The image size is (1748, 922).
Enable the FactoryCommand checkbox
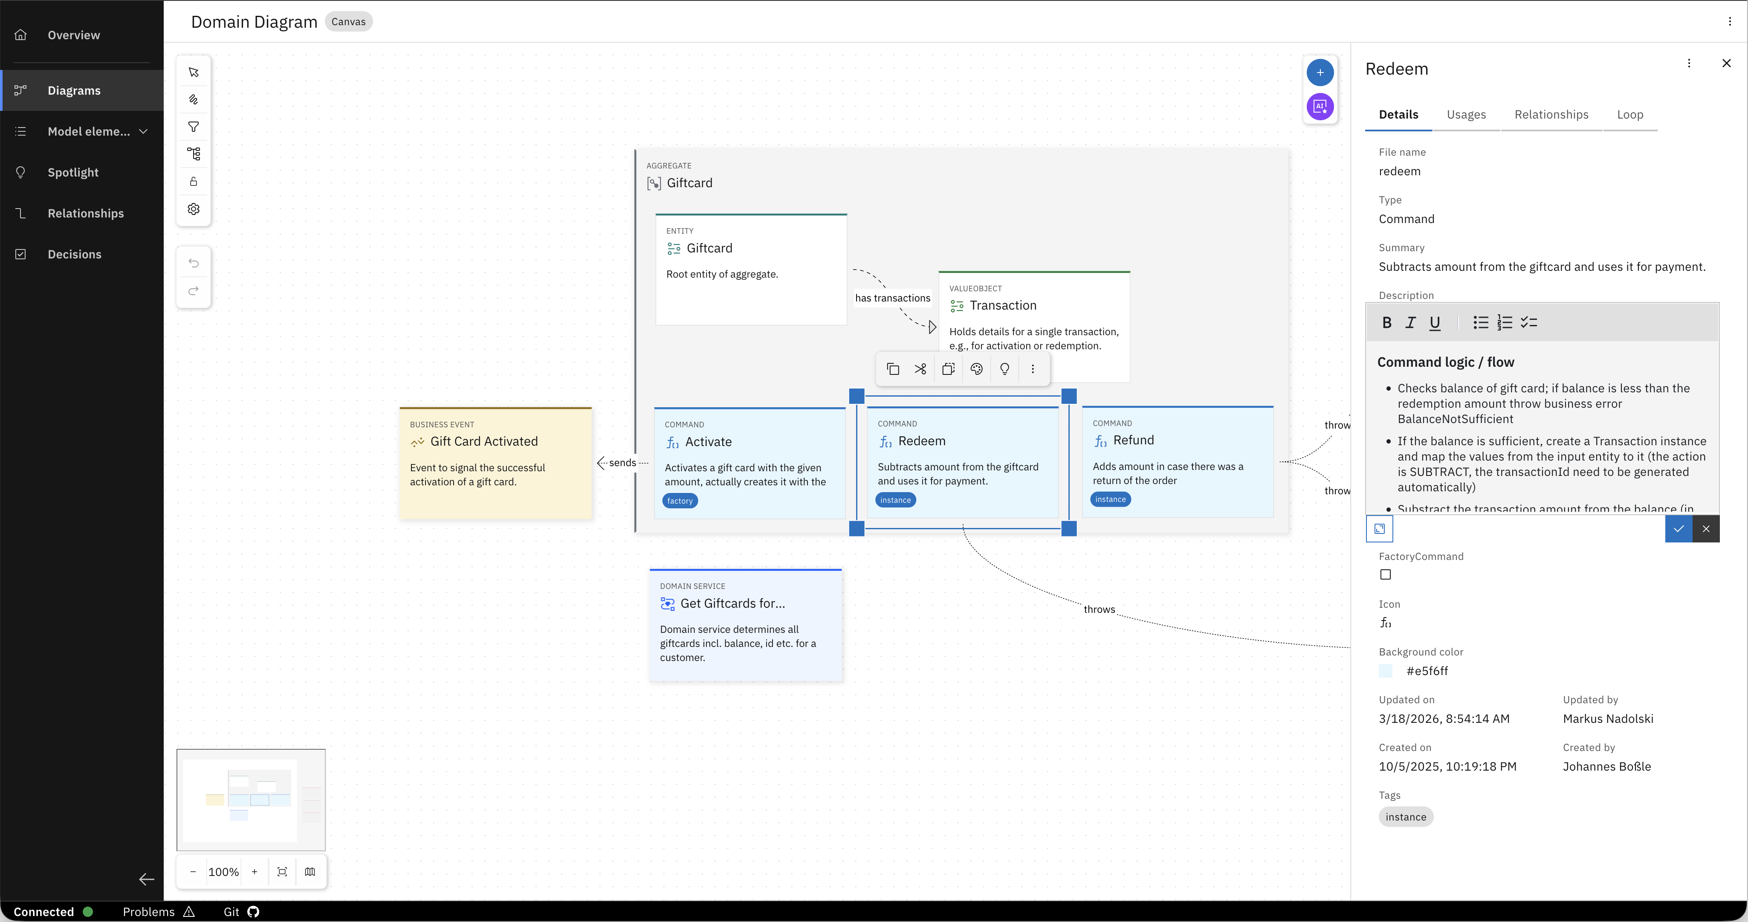[x=1385, y=574]
